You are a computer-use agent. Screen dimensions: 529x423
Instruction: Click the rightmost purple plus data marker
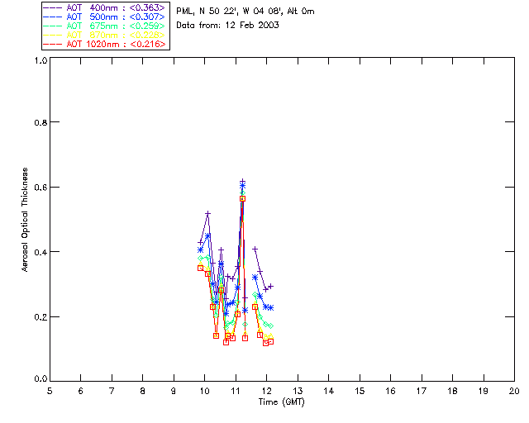[x=270, y=287]
